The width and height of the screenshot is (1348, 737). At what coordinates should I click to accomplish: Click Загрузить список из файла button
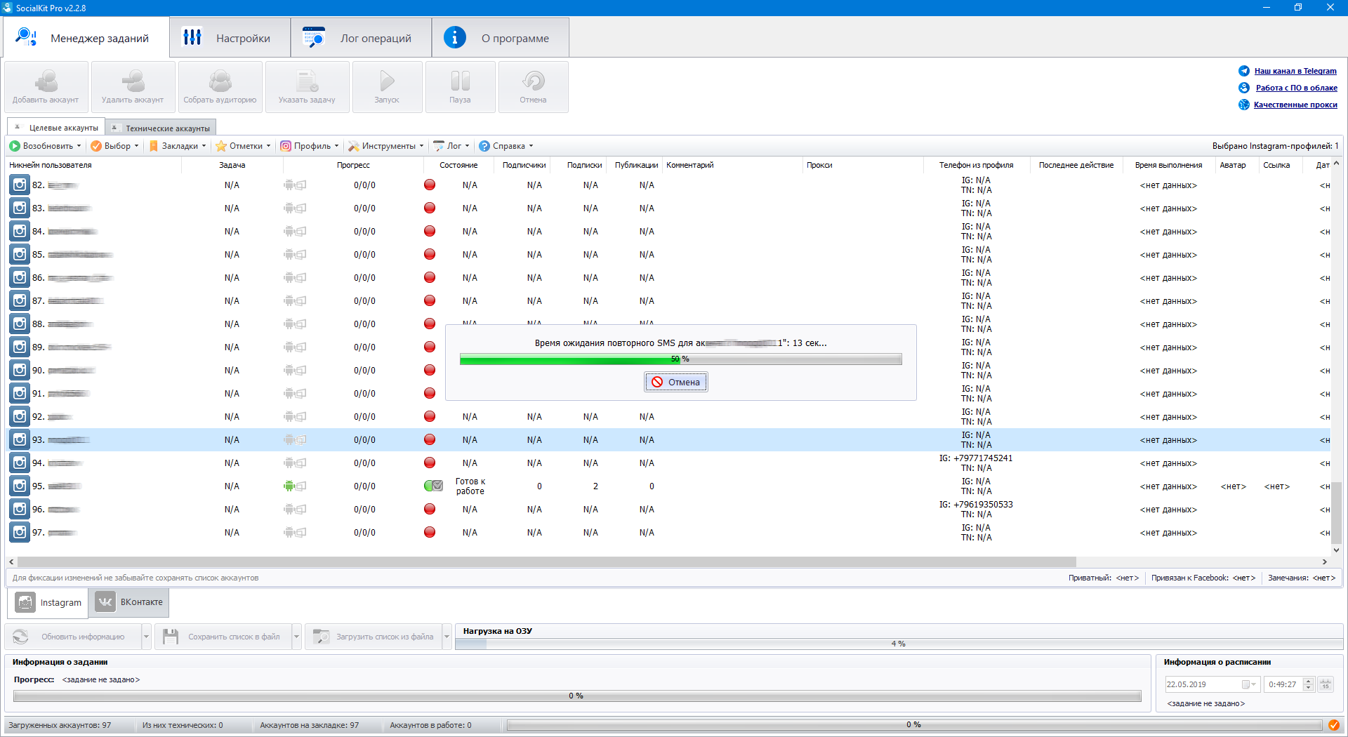pos(374,637)
